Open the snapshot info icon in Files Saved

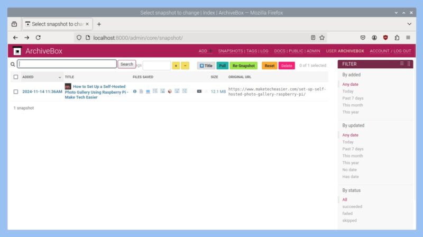pyautogui.click(x=135, y=92)
